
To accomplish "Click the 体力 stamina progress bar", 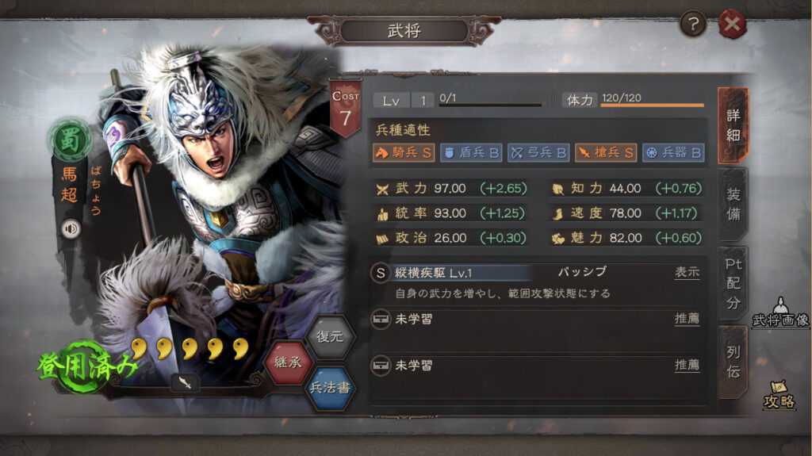I will click(x=652, y=105).
